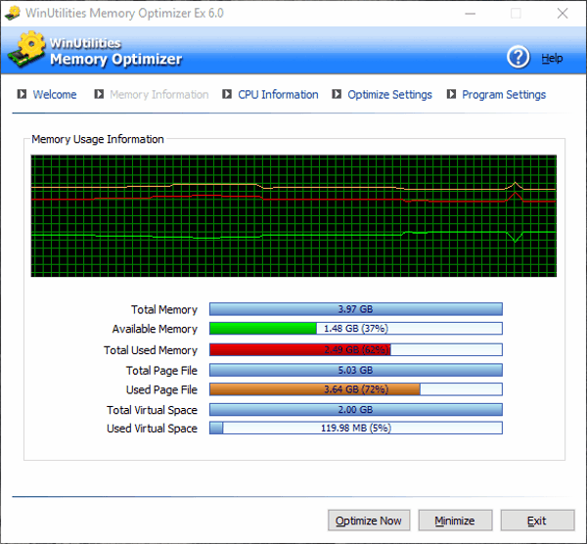587x544 pixels.
Task: Click the WinUtilities gear logo icon
Action: [26, 49]
